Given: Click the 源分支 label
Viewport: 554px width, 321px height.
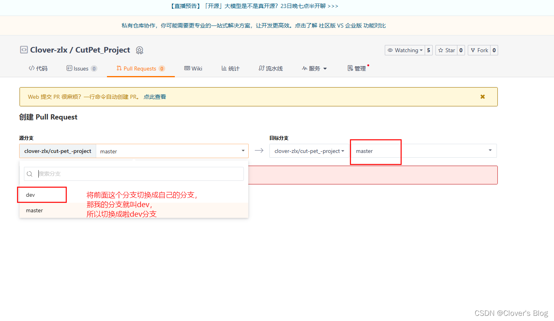Looking at the screenshot, I should click(x=26, y=138).
